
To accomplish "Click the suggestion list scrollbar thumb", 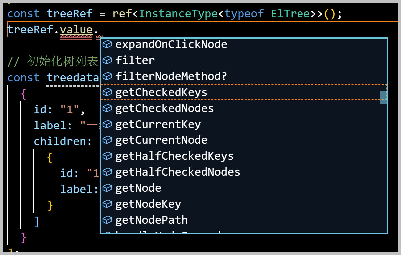I will coord(384,97).
